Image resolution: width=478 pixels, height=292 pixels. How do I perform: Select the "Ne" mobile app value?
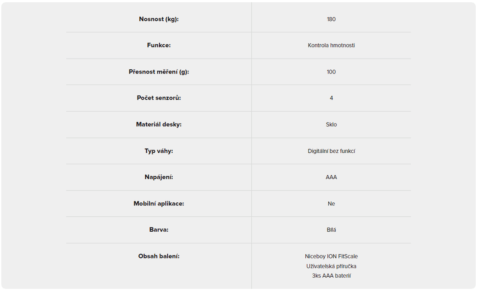pyautogui.click(x=331, y=204)
